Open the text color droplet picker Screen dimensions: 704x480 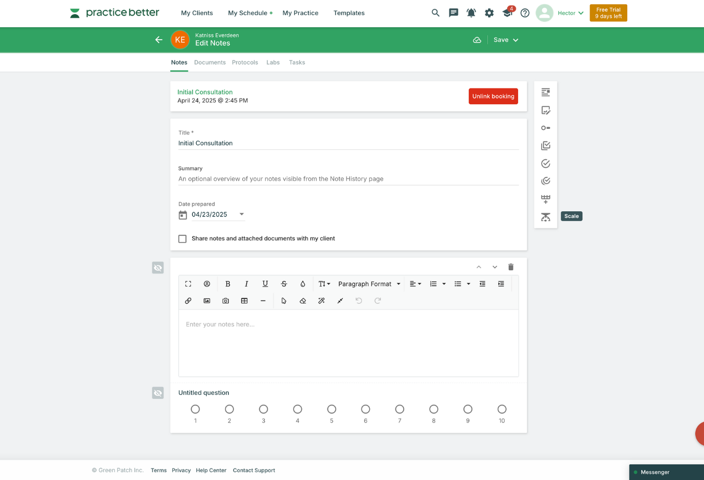[x=303, y=284]
